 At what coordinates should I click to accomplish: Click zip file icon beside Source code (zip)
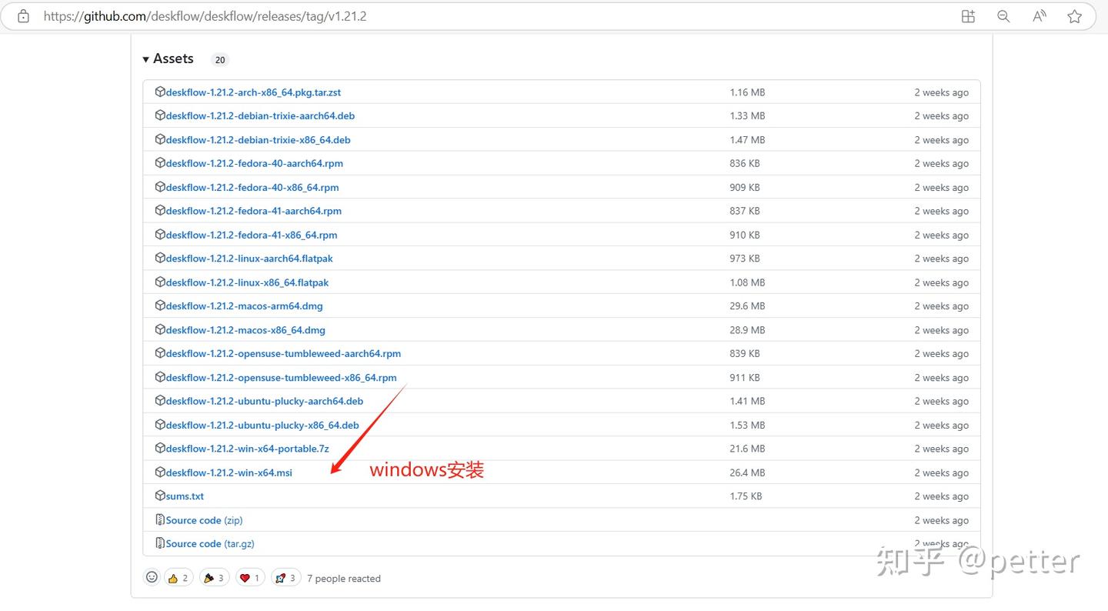click(160, 519)
